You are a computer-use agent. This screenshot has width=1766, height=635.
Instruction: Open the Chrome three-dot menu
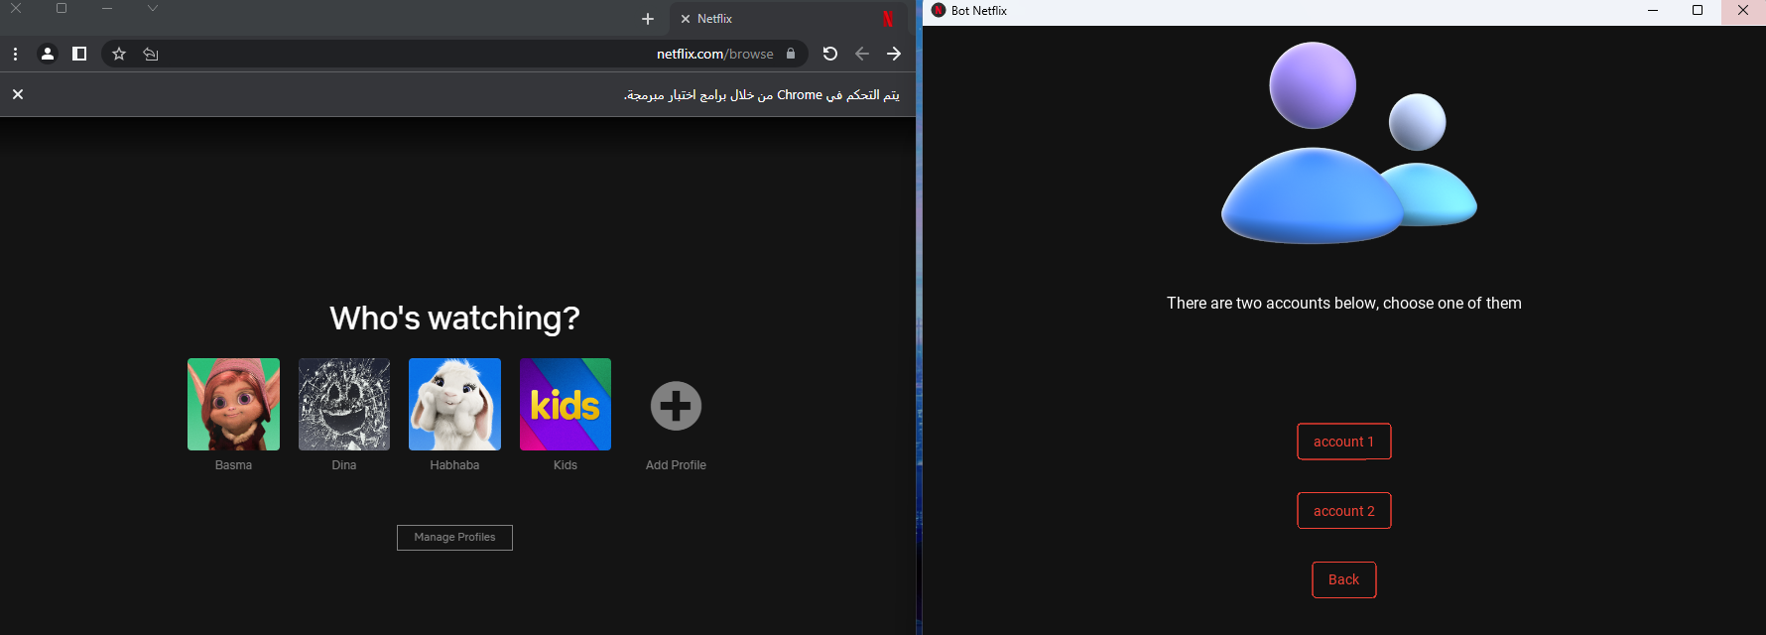point(15,54)
